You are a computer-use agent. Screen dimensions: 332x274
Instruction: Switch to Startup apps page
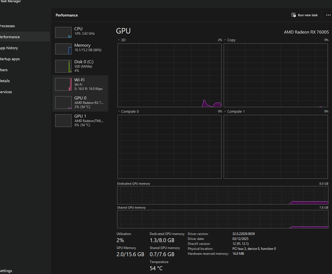[10, 59]
